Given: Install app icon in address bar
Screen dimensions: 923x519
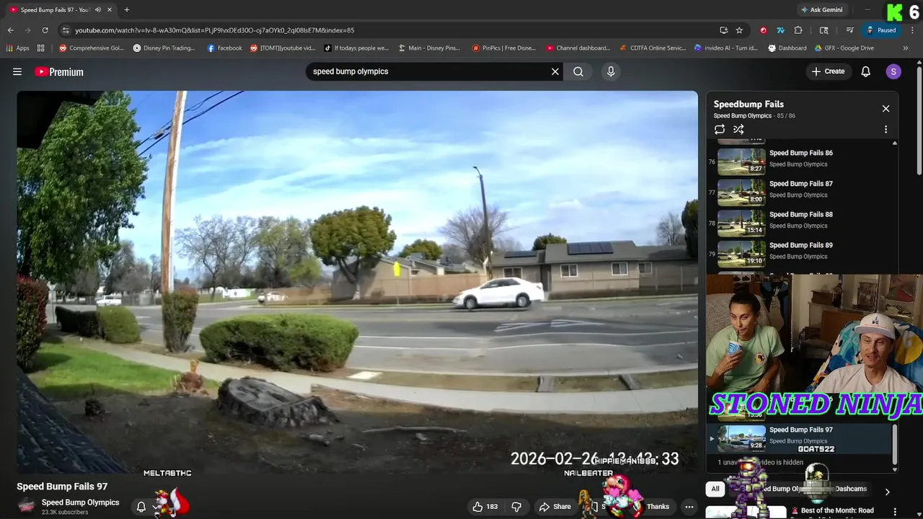Looking at the screenshot, I should (x=723, y=30).
